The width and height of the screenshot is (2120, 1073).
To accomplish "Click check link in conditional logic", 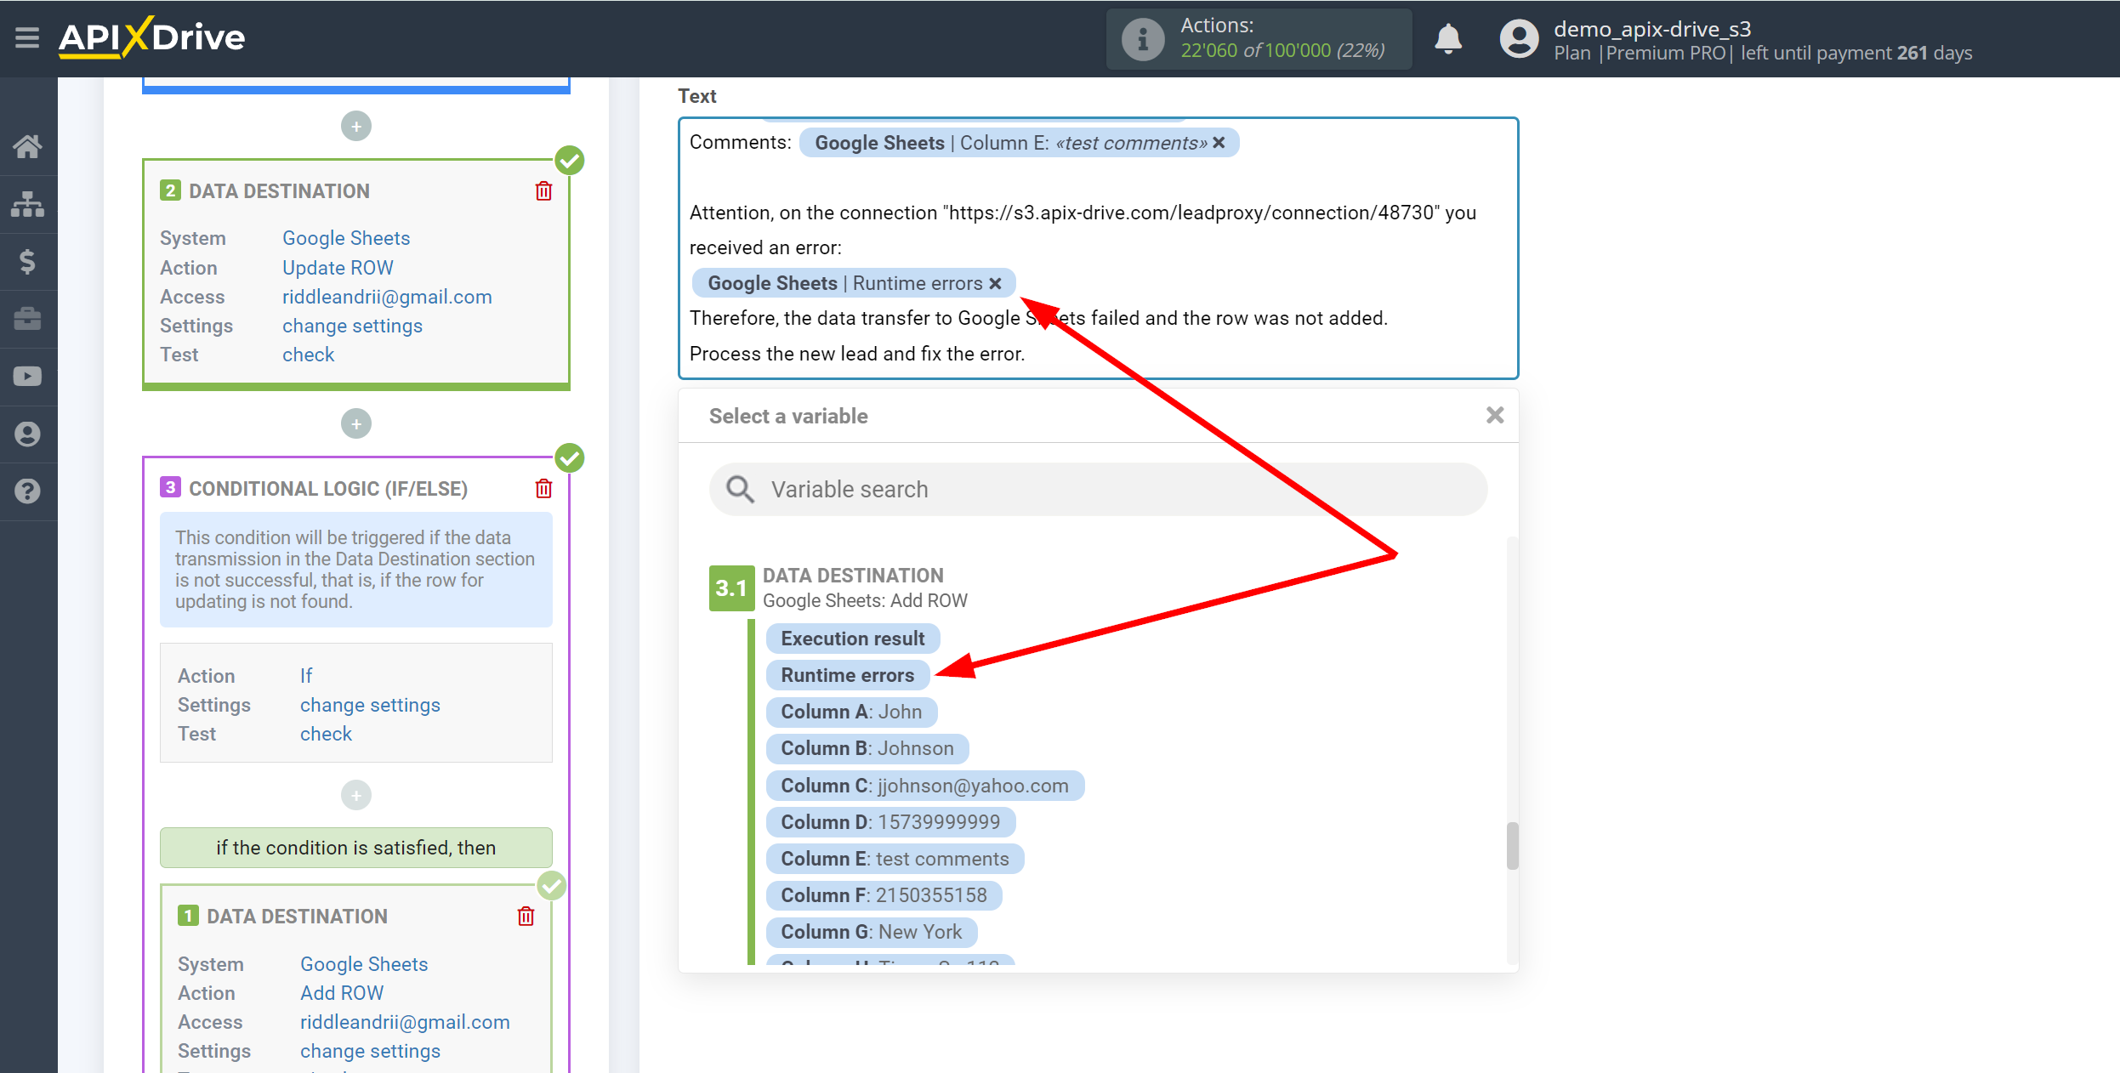I will point(326,734).
